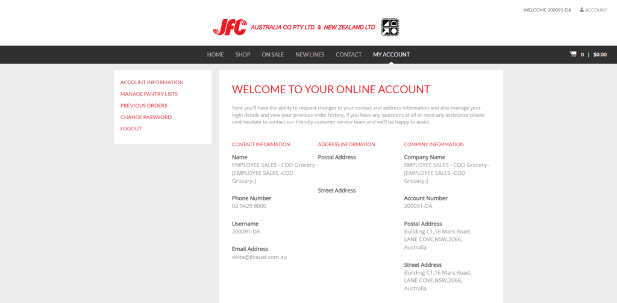This screenshot has width=617, height=303.
Task: Click the WELCOME 200091-DA text
Action: point(547,10)
